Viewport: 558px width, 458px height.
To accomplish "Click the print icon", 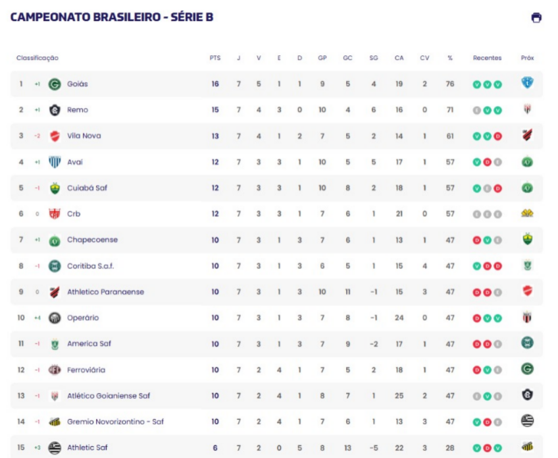I will [536, 18].
